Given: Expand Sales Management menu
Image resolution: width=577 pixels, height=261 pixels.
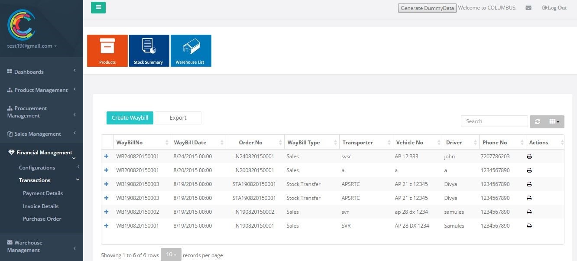Looking at the screenshot, I should click(42, 134).
